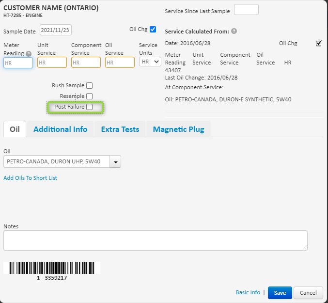The width and height of the screenshot is (328, 303).
Task: Click the Service Calculated From help icon
Action: coord(234,32)
